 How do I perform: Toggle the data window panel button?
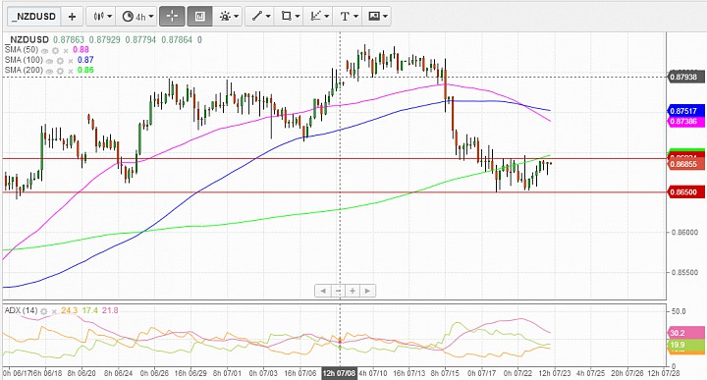(x=199, y=17)
